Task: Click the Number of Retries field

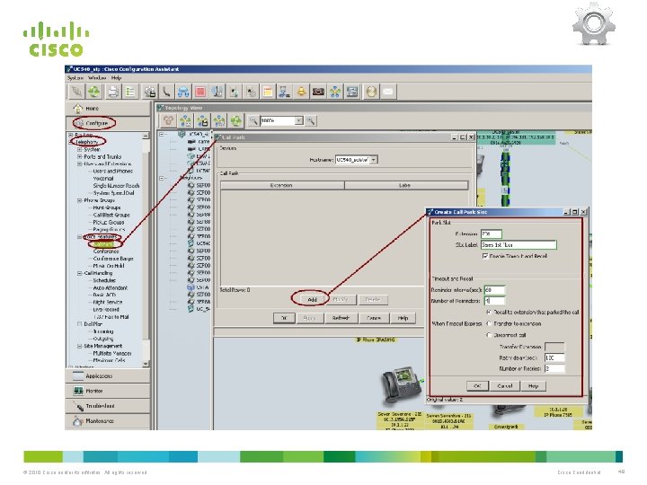Action: coord(554,369)
